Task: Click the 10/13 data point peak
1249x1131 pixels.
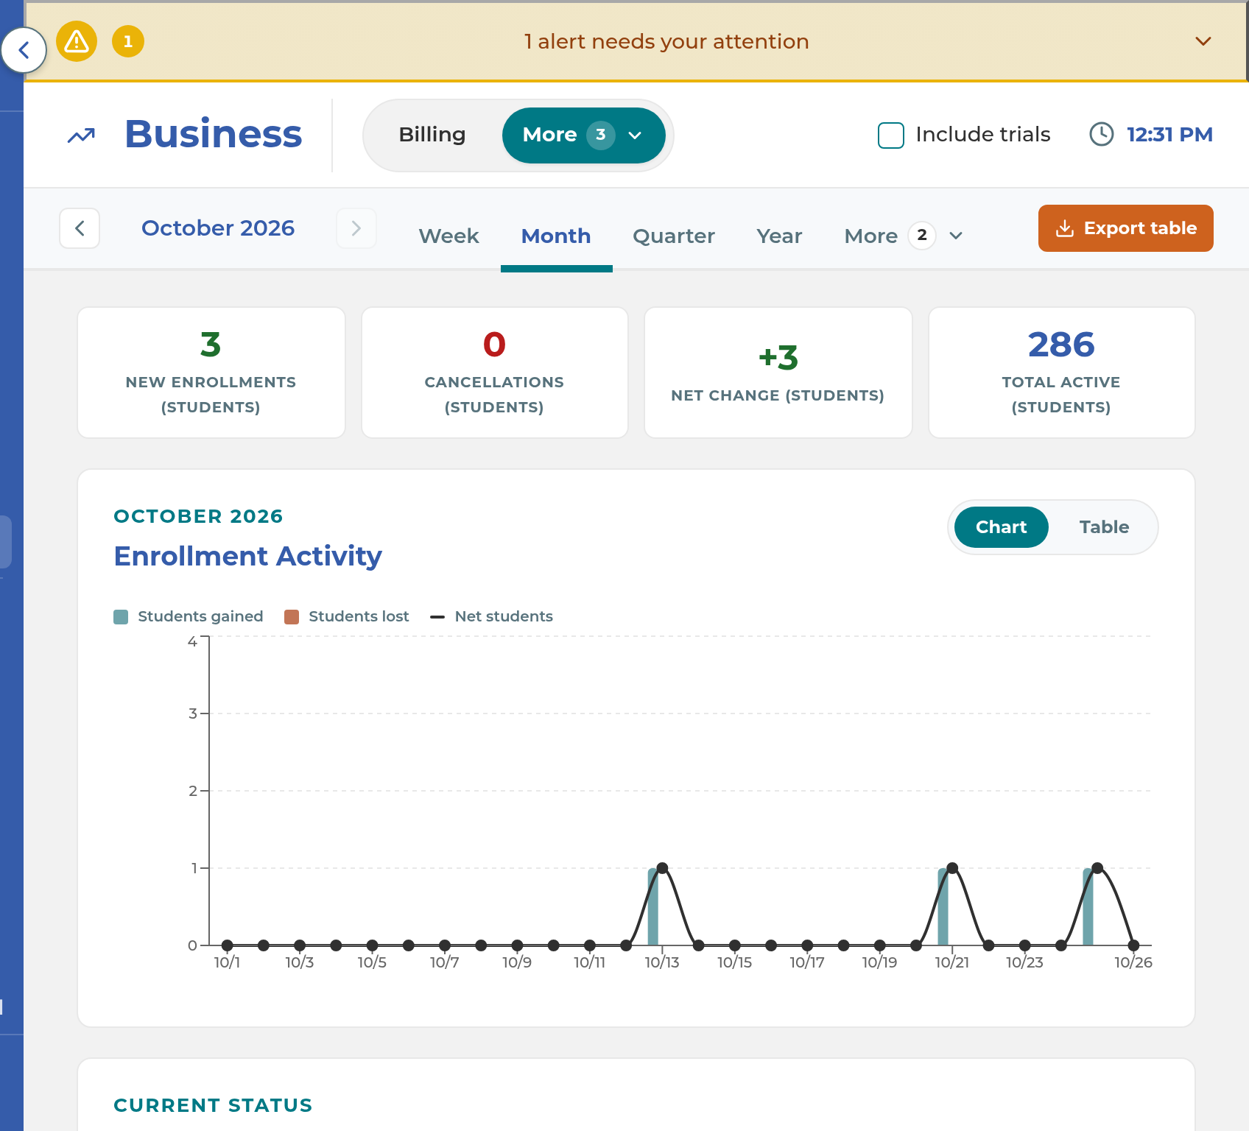Action: [662, 868]
